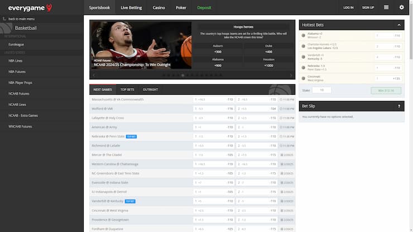Click TOP BET badge on Vanderbilt @ Kentucky

coord(130,201)
